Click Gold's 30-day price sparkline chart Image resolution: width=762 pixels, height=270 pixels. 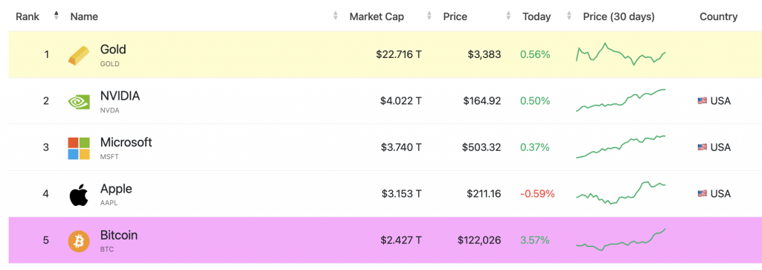[x=621, y=54]
